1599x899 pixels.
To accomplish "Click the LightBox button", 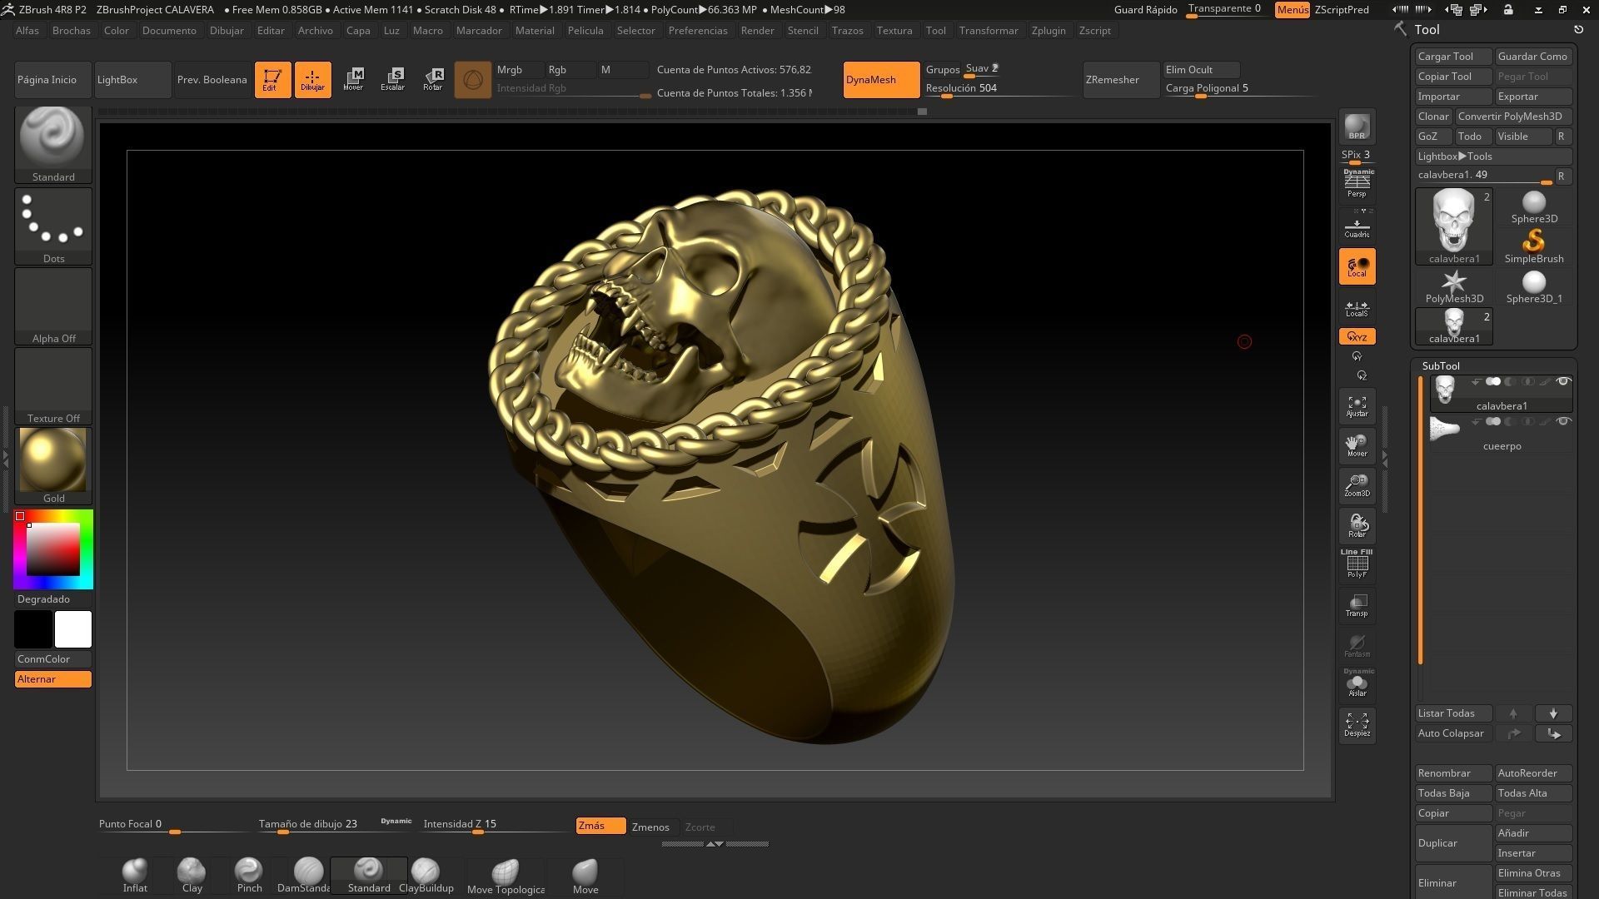I will 132,80.
